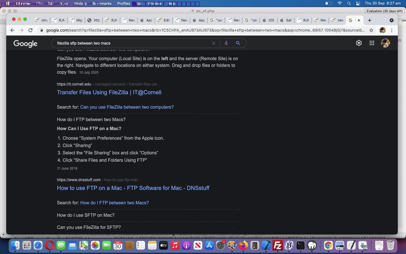The width and height of the screenshot is (406, 254).
Task: Open the App Store Dock icon
Action: pyautogui.click(x=209, y=245)
